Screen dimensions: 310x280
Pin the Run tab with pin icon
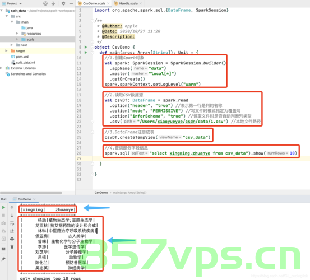tap(3, 259)
